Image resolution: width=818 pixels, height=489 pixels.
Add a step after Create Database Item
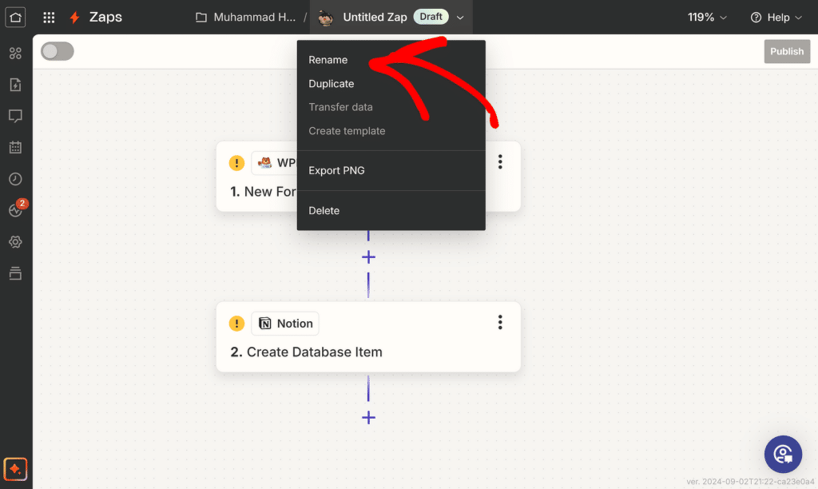(x=368, y=418)
